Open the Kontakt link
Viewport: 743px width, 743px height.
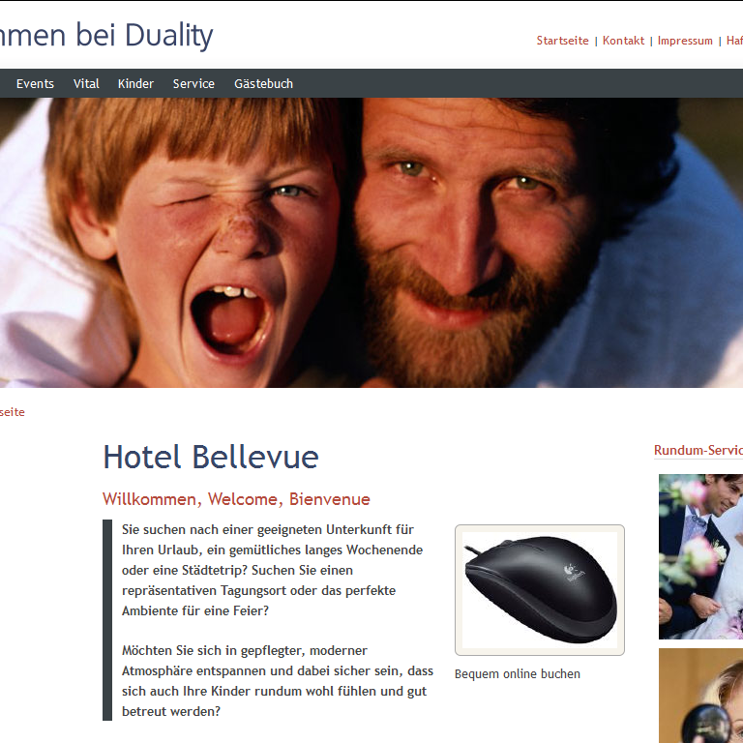(623, 41)
